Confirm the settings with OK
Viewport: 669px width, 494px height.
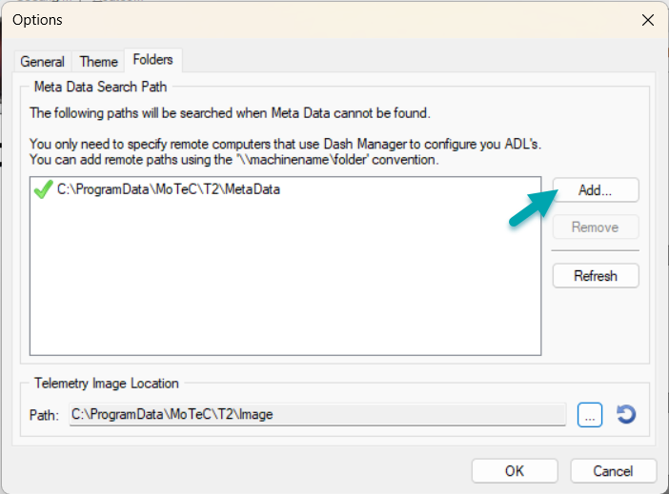[515, 471]
